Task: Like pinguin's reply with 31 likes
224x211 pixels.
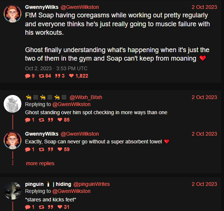Action: point(60,207)
